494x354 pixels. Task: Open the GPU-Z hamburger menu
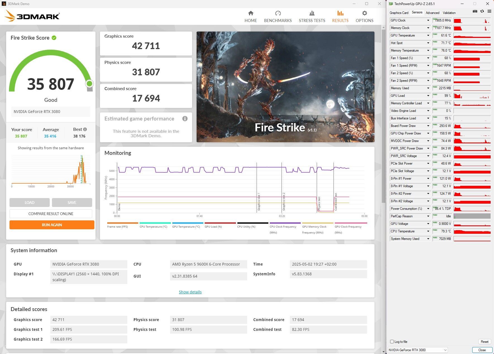[x=489, y=11]
